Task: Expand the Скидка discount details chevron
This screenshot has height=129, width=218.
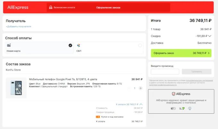Action: coord(210,36)
